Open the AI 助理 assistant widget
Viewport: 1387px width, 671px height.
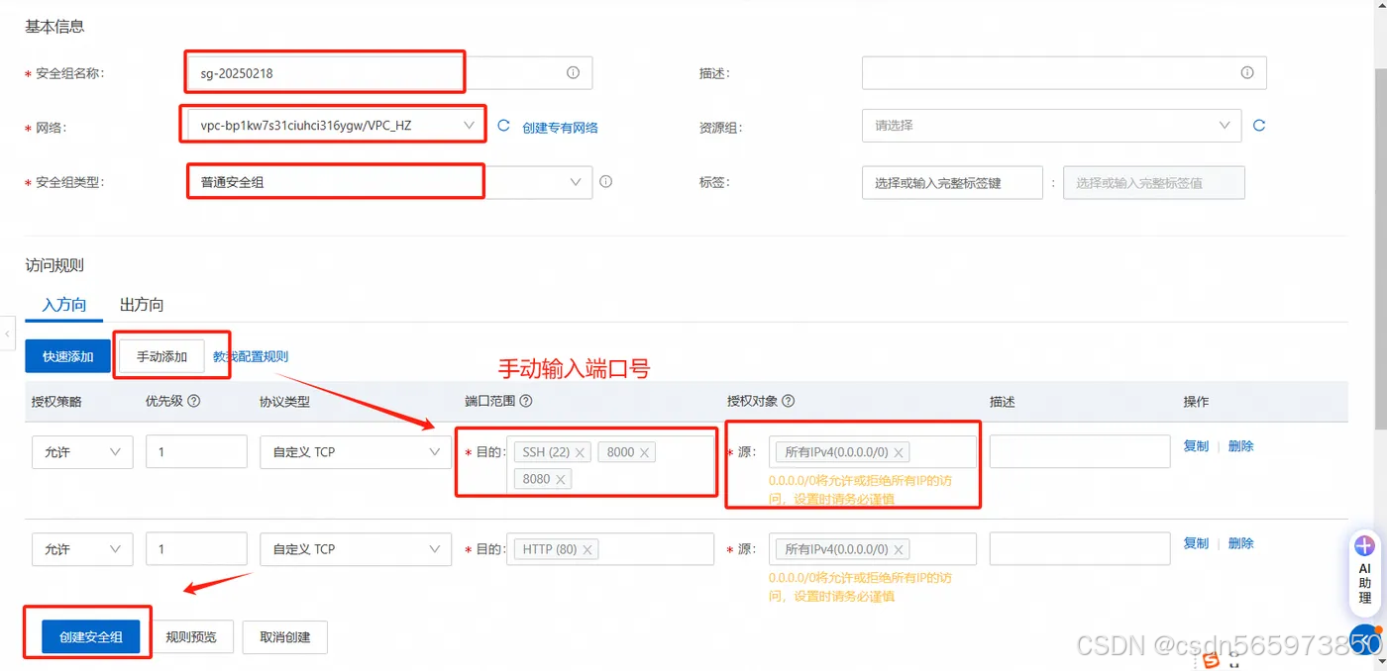coord(1365,572)
